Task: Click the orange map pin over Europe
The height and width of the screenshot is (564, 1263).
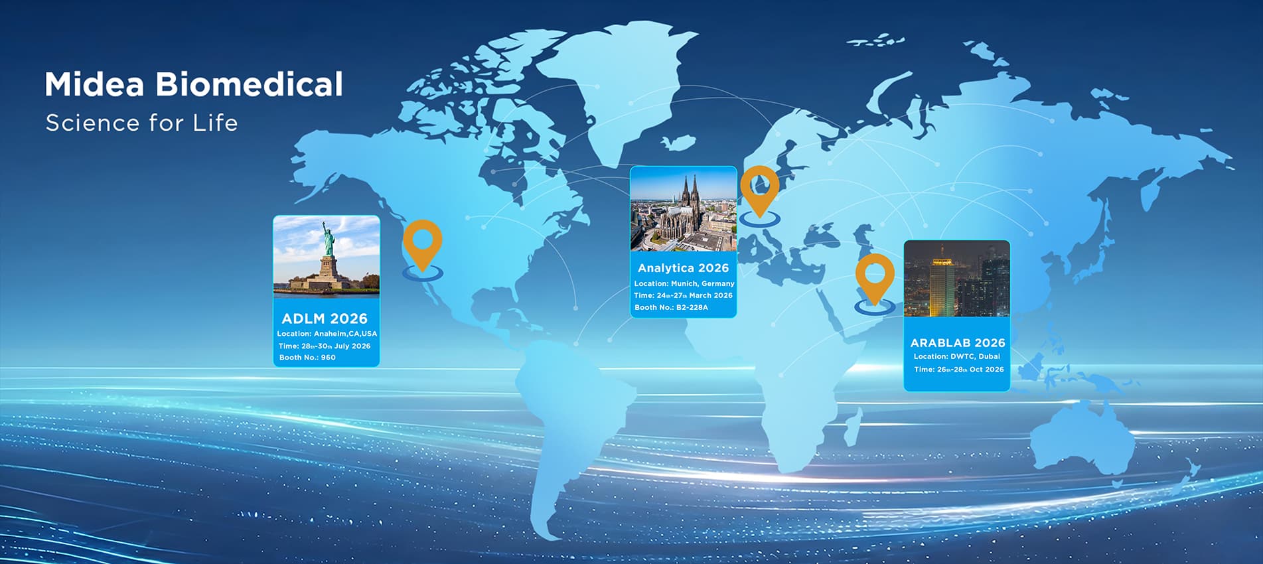Action: 759,189
